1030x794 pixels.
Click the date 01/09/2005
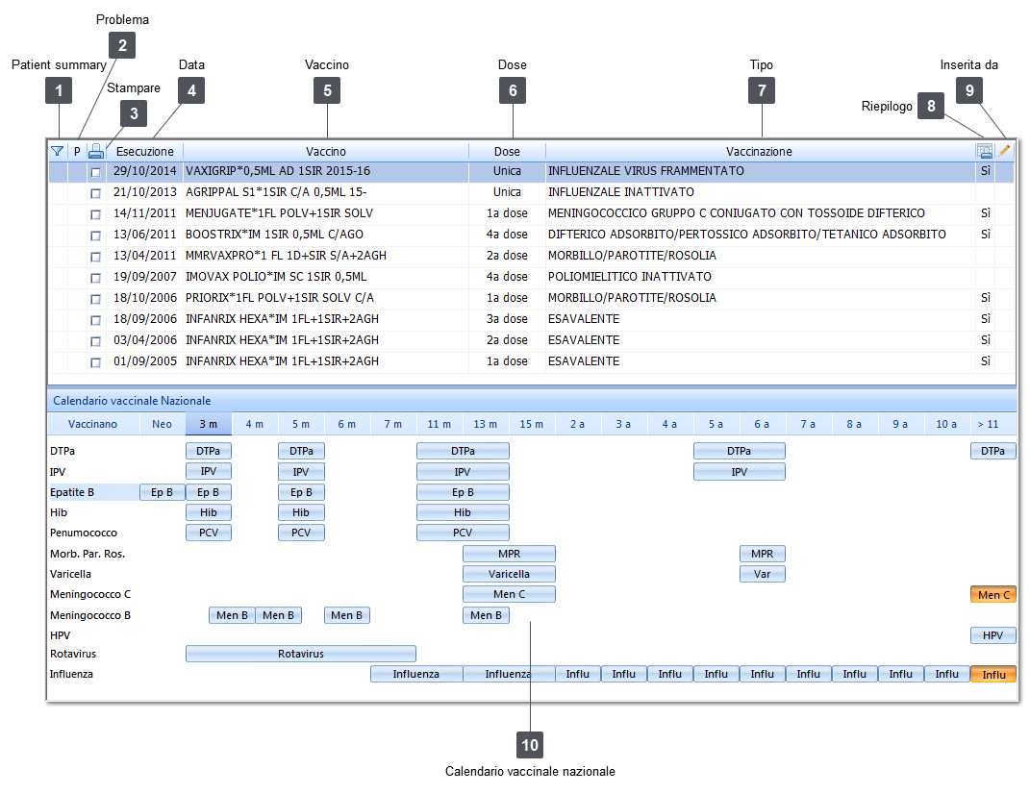pos(145,361)
